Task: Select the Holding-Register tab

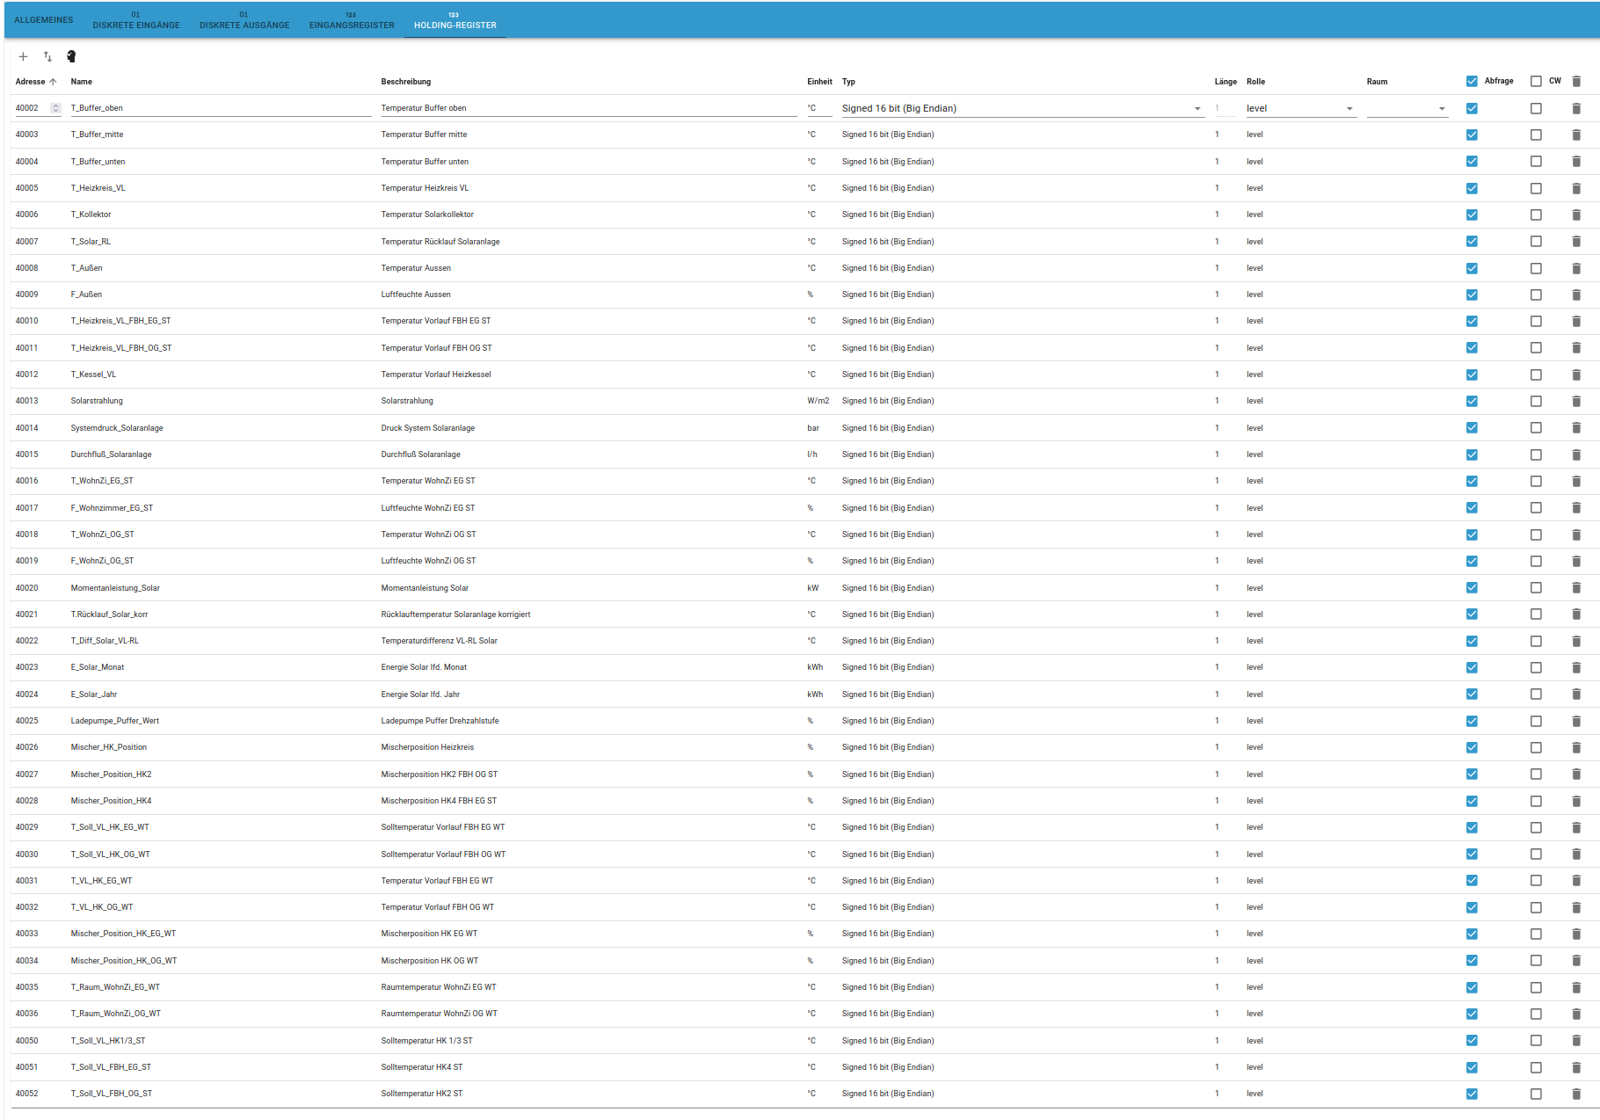Action: (455, 19)
